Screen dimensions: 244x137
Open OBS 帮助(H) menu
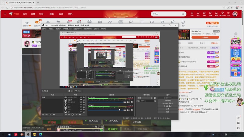pyautogui.click(x=103, y=29)
